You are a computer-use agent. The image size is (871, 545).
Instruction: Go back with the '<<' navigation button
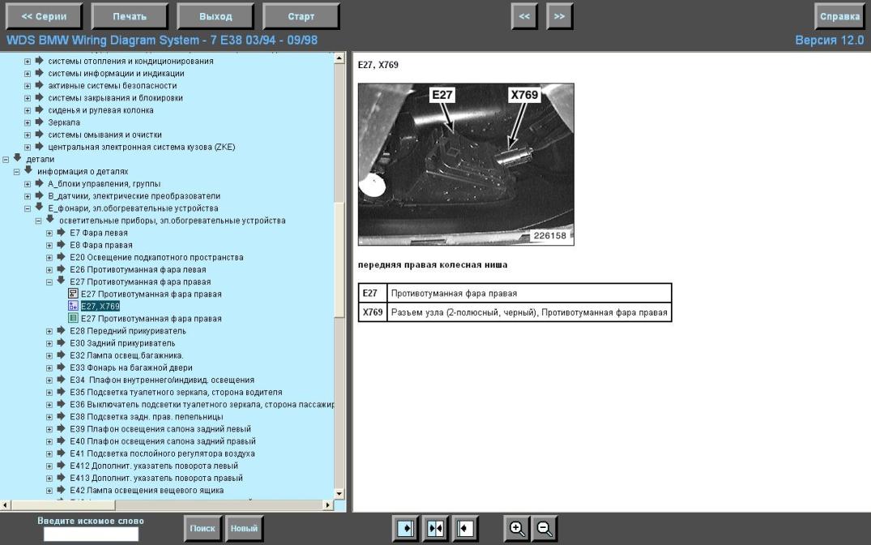click(524, 16)
